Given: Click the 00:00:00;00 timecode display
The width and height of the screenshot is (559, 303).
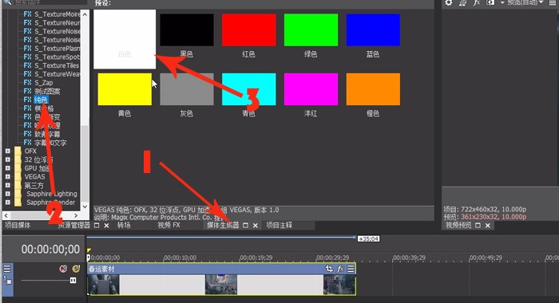Looking at the screenshot, I should pos(50,250).
